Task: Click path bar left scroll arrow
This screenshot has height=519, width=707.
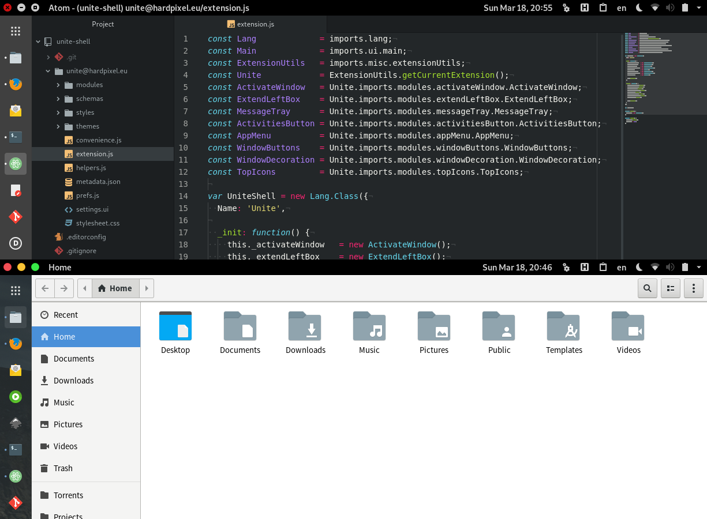Action: click(85, 288)
